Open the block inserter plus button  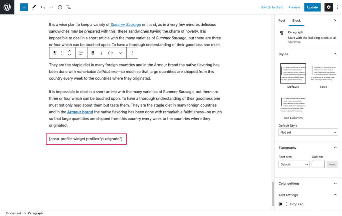click(x=24, y=7)
